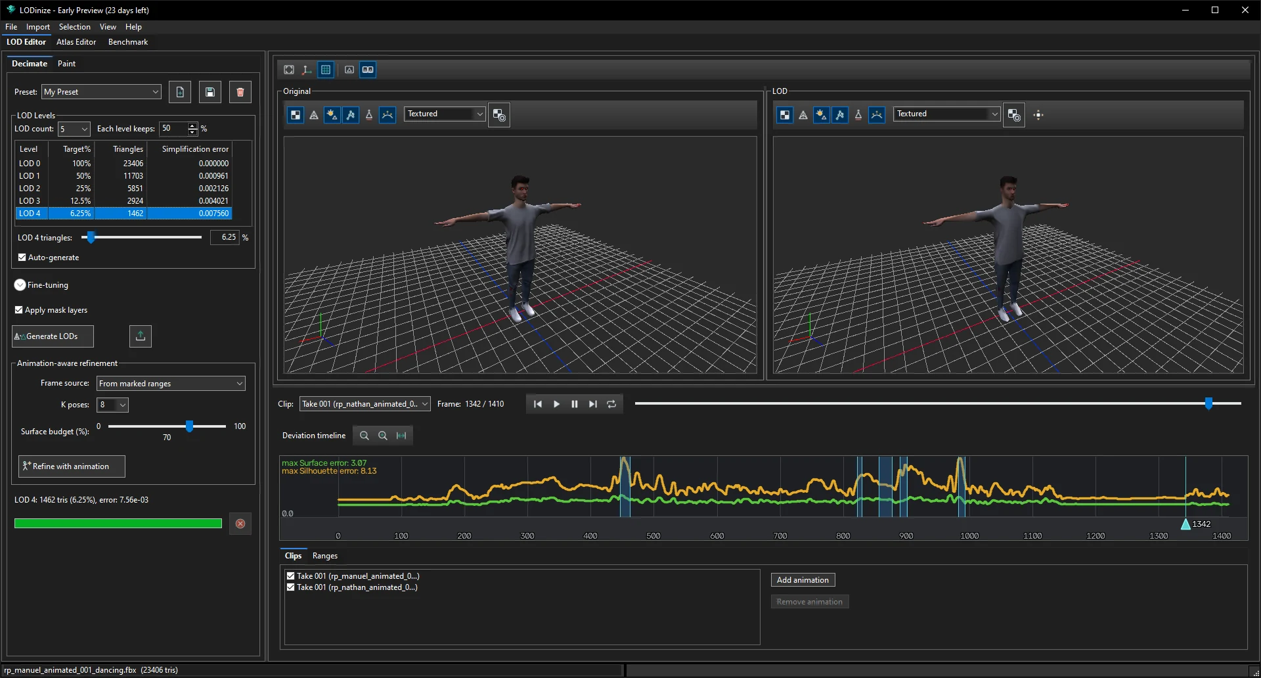Screen dimensions: 1261x678
Task: Fit the deviation timeline to width
Action: coord(401,436)
